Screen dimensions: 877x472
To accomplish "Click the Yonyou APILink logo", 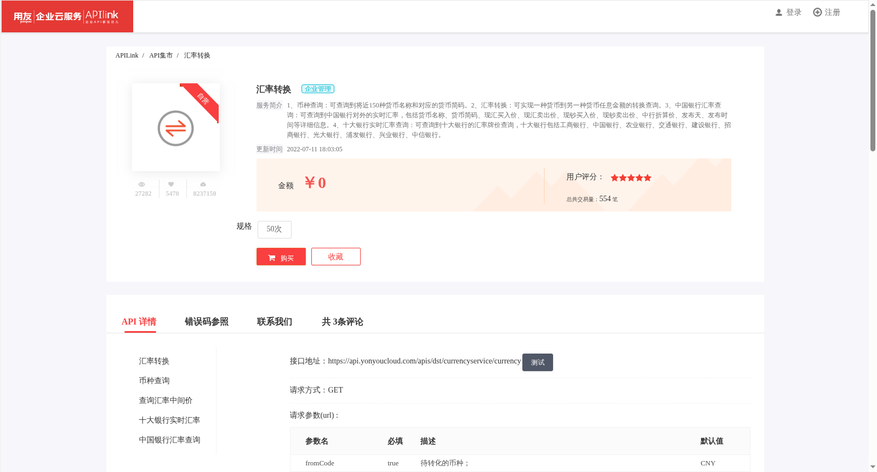I will (x=67, y=16).
